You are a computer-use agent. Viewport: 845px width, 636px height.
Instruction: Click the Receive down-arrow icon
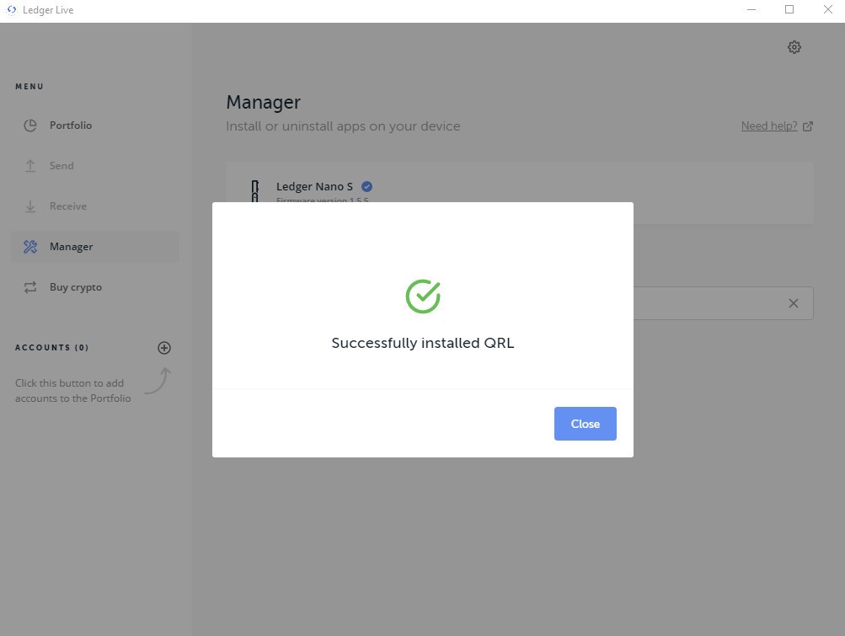coord(30,206)
